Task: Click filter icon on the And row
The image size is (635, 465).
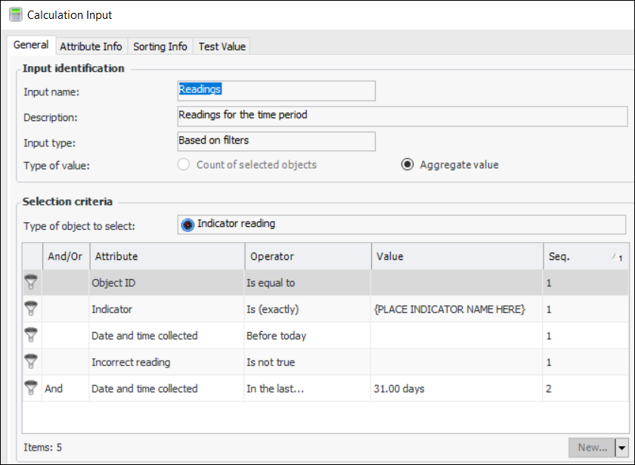Action: [x=31, y=388]
